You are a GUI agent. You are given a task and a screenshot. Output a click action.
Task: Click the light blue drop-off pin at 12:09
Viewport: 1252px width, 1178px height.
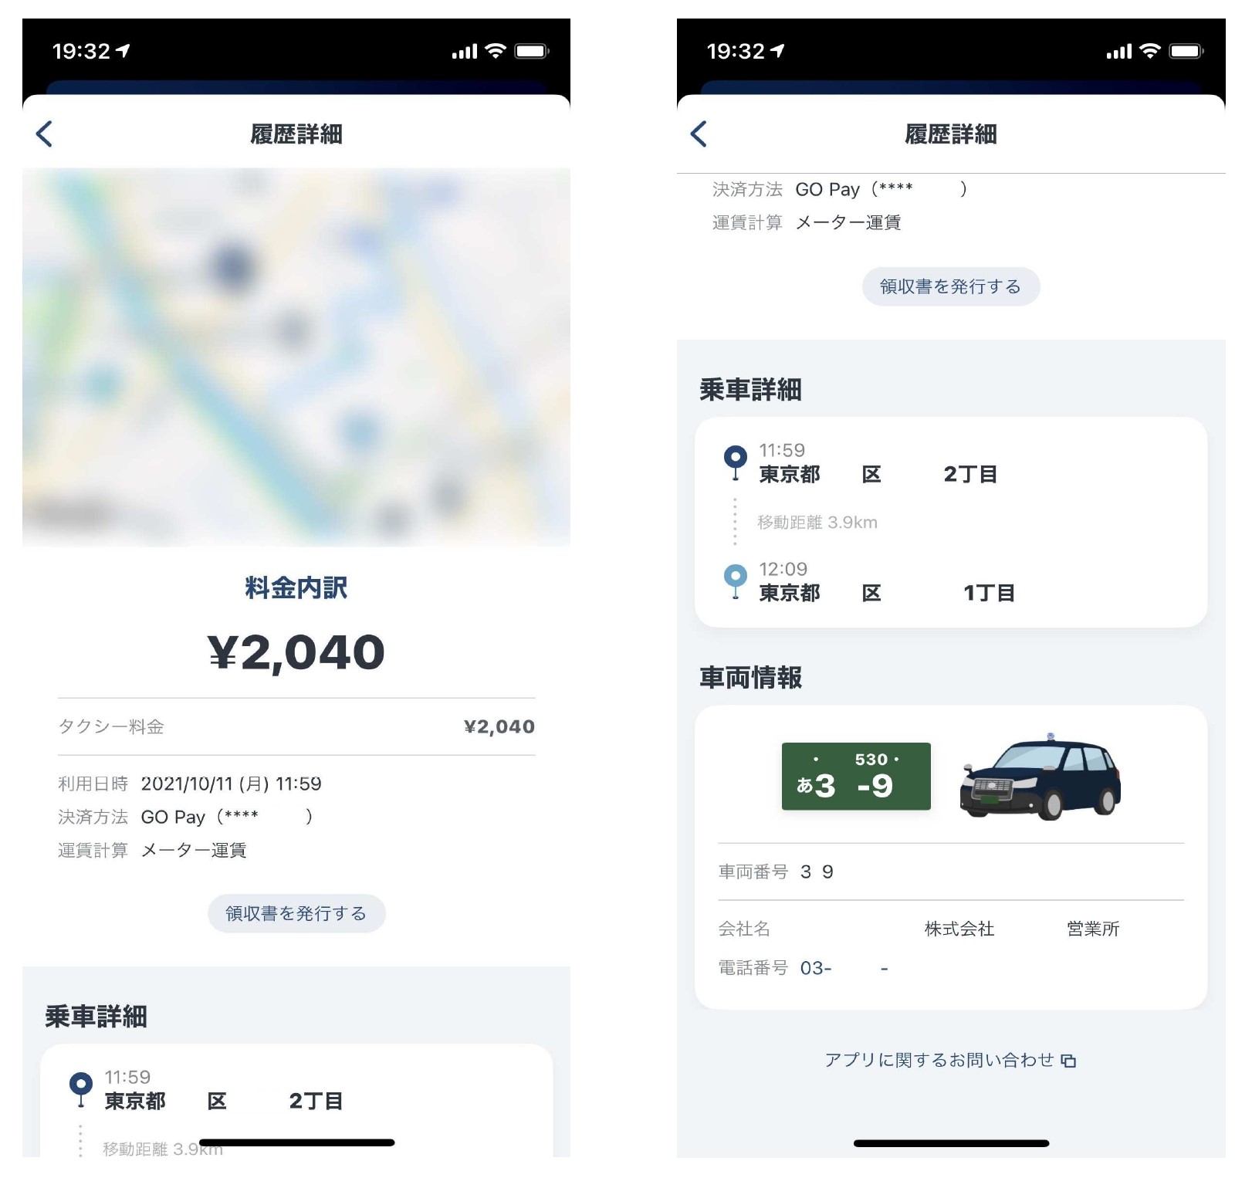pyautogui.click(x=735, y=581)
